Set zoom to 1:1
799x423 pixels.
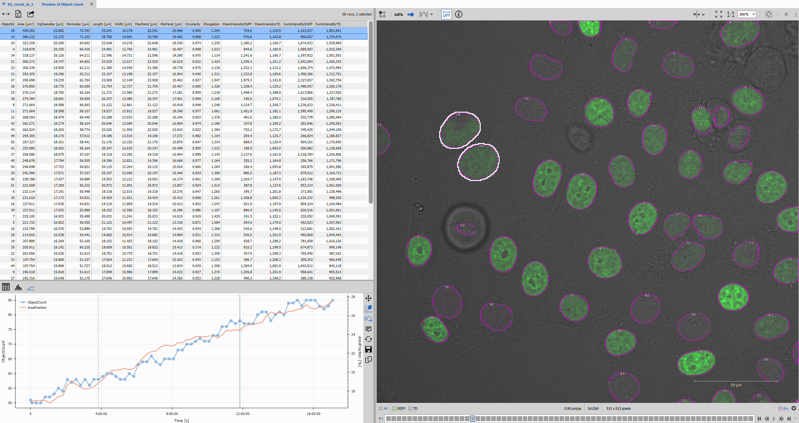730,15
